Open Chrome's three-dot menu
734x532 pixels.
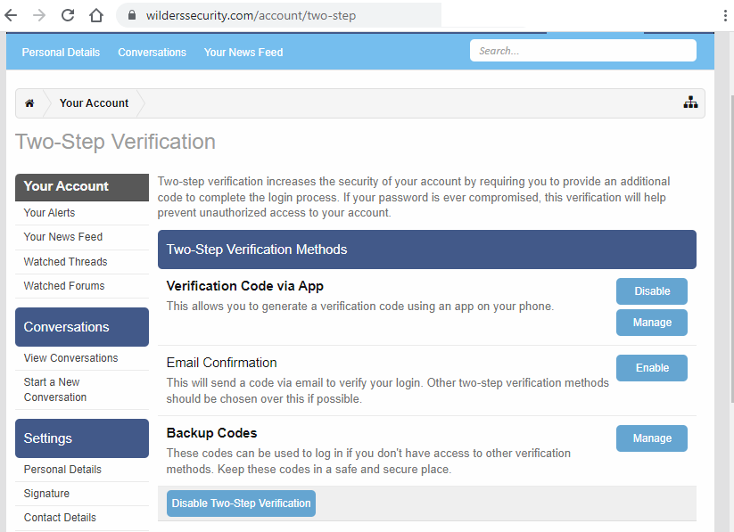[724, 14]
